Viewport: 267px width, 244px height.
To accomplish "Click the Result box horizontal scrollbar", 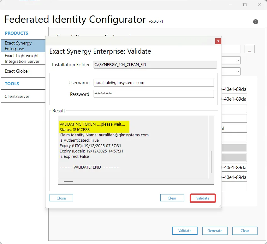I will 68,182.
